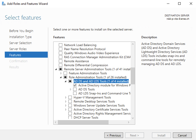
Task: Expand the AD DS Tools subtree
Action: click(71, 89)
